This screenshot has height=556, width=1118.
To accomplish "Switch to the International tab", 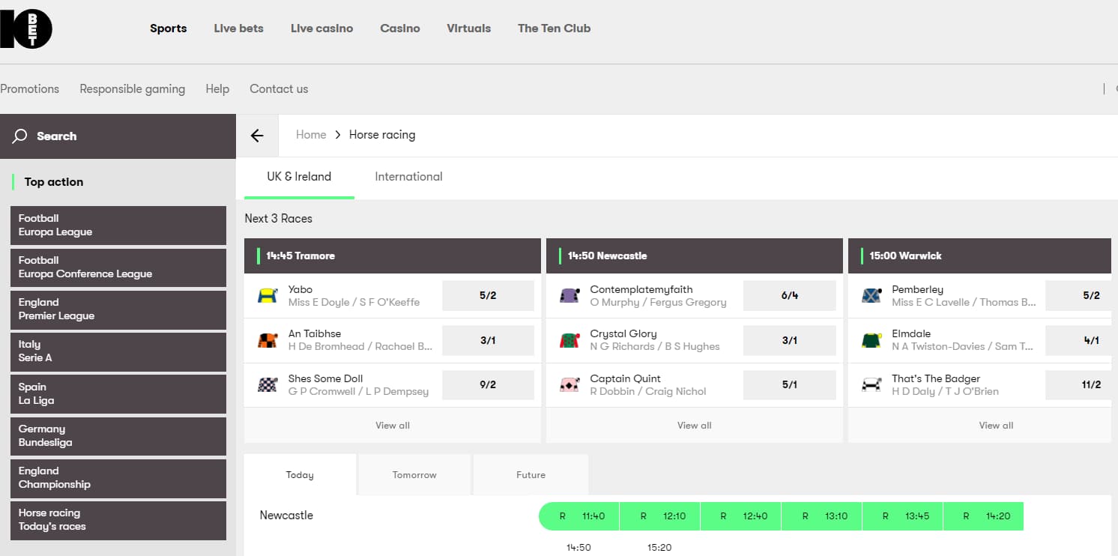I will 409,177.
